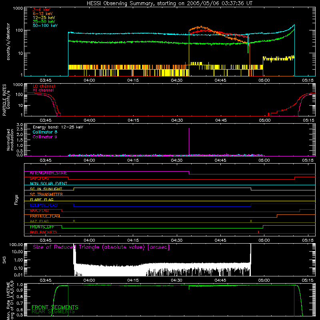This screenshot has height=320, width=320.
Task: Click the ATTENUATOR_STATE flag label
Action: [x=48, y=173]
